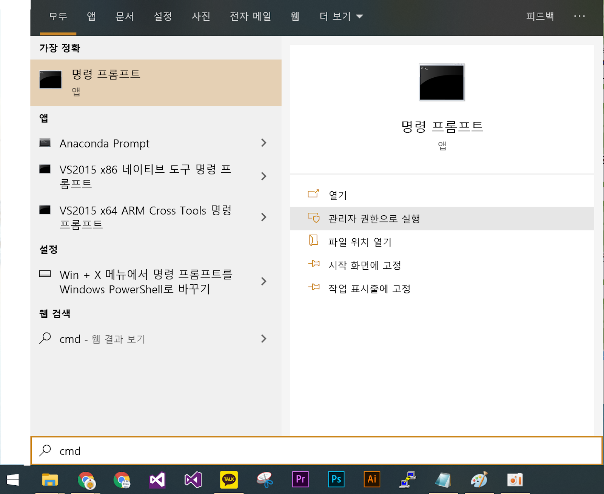Image resolution: width=604 pixels, height=494 pixels.
Task: Launch Adobe Premiere Pro from taskbar
Action: [x=300, y=479]
